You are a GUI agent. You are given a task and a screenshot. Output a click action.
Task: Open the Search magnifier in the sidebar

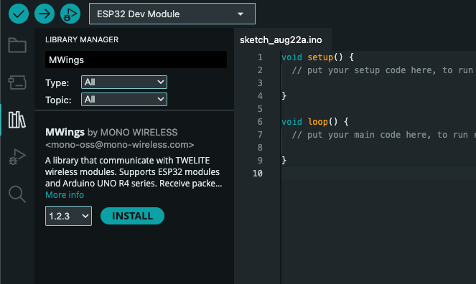click(x=17, y=194)
